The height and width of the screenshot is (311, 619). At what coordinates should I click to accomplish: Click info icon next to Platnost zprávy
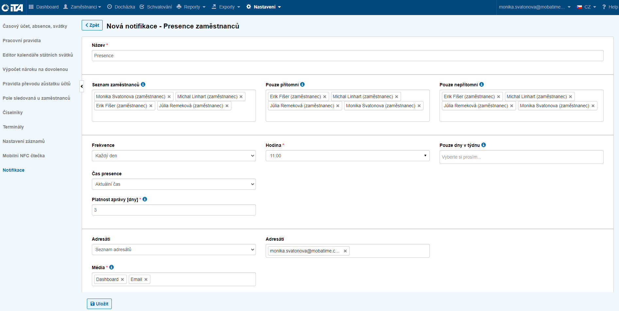click(x=145, y=199)
